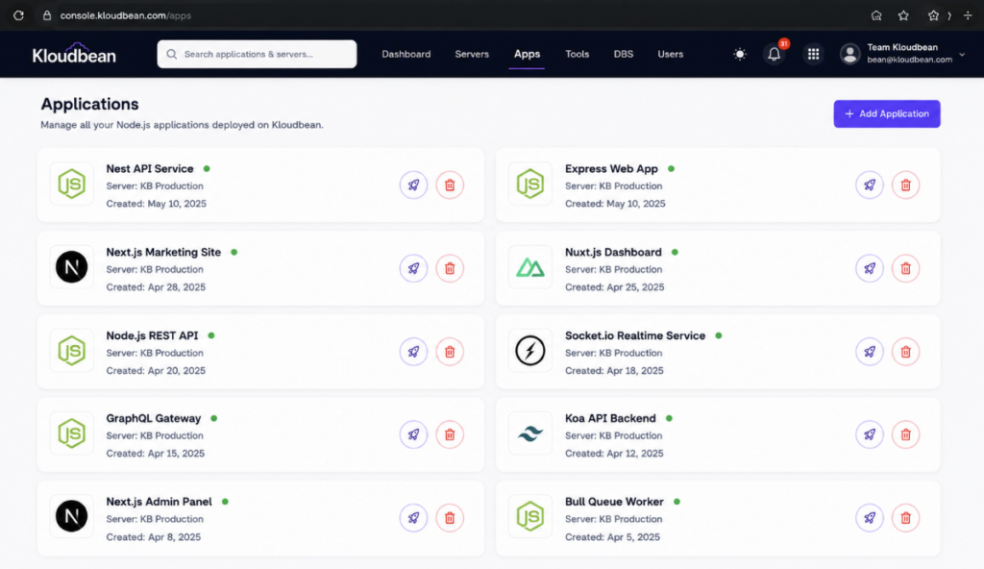
Task: Click 'Created: Apr 12, 2025' text
Action: coord(614,454)
